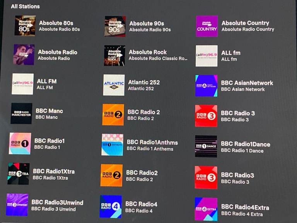Select the purple Absolute Country logo
The width and height of the screenshot is (297, 223).
tap(207, 26)
